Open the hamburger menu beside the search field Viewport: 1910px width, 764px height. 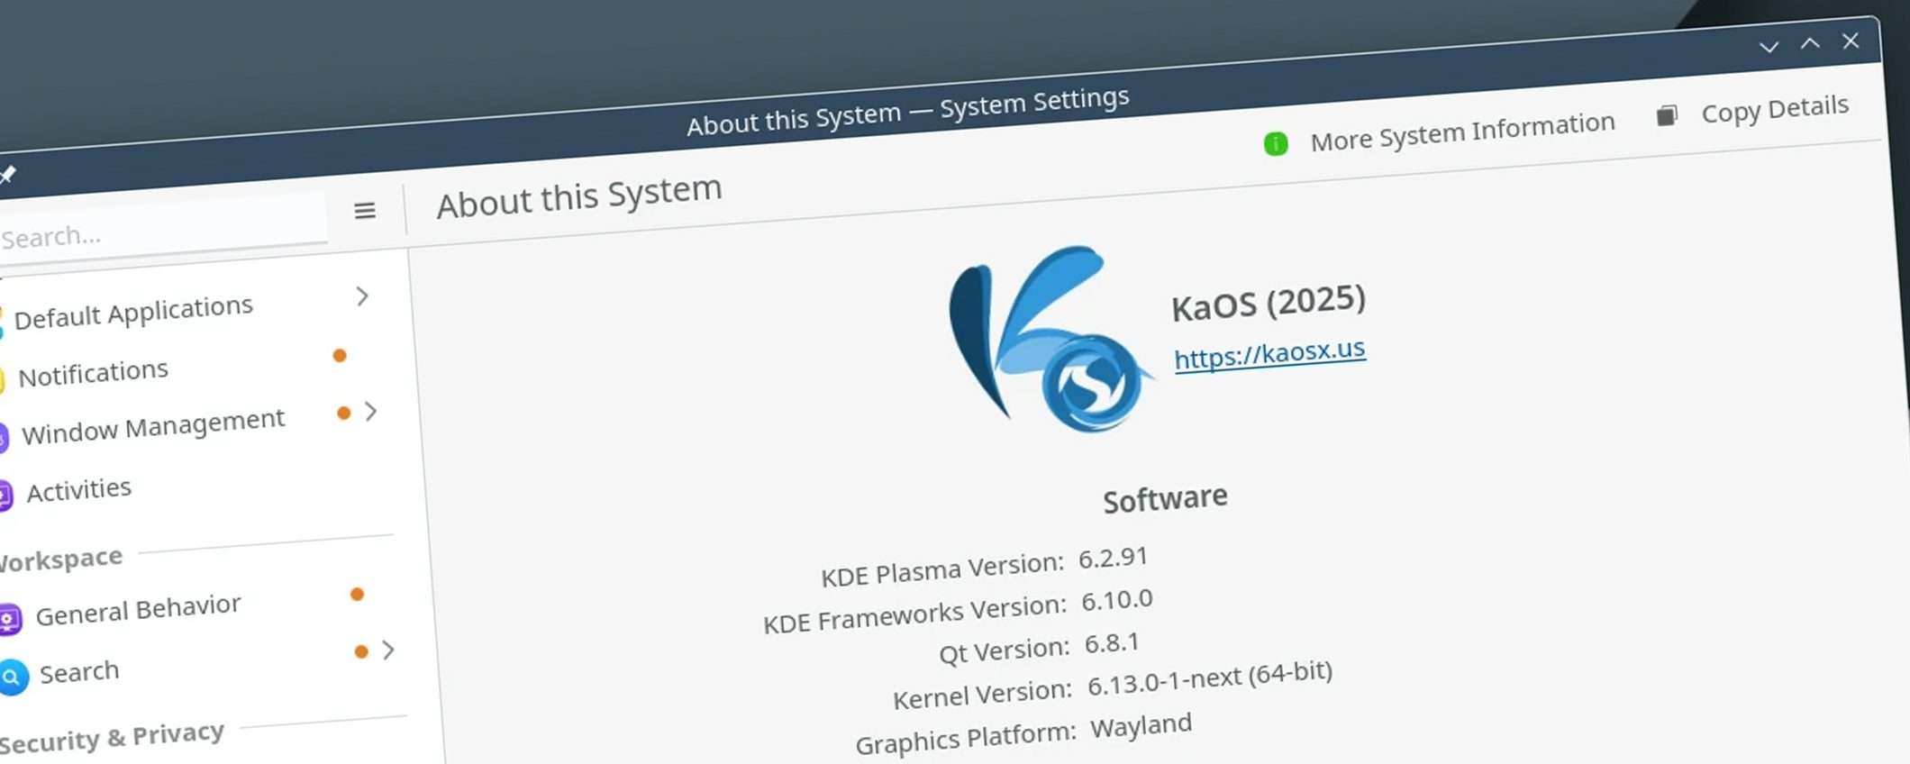(x=365, y=211)
